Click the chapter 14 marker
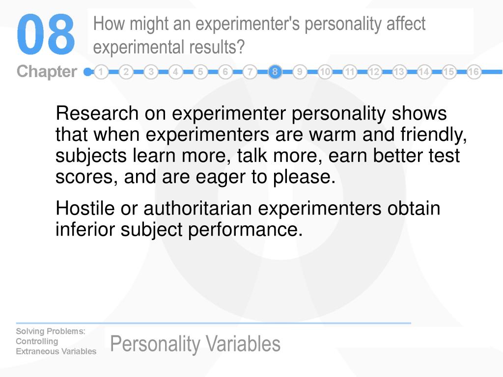The height and width of the screenshot is (377, 503). click(424, 72)
